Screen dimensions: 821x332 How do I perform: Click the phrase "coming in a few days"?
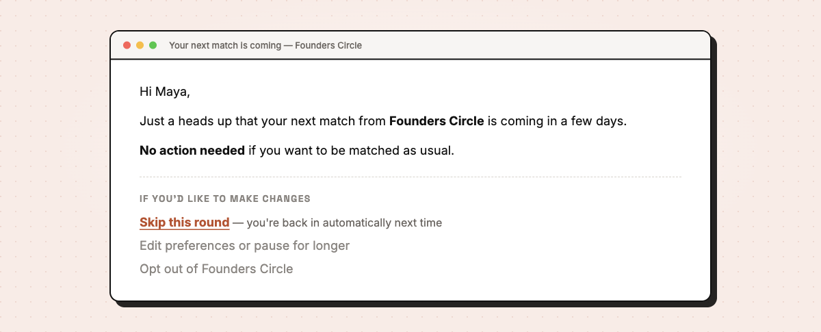[564, 121]
